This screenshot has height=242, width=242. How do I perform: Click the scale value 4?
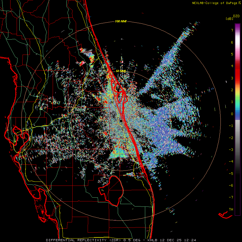232,66
